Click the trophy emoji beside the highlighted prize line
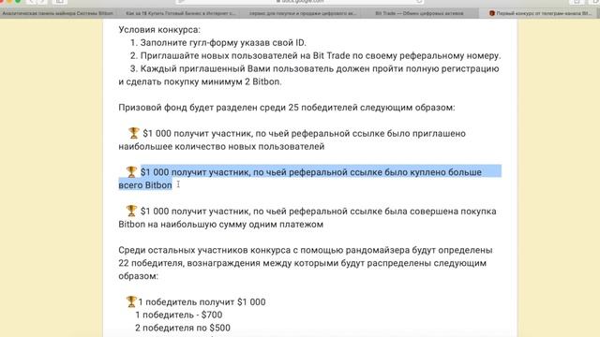Screen dimensions: 600x337 pos(131,172)
